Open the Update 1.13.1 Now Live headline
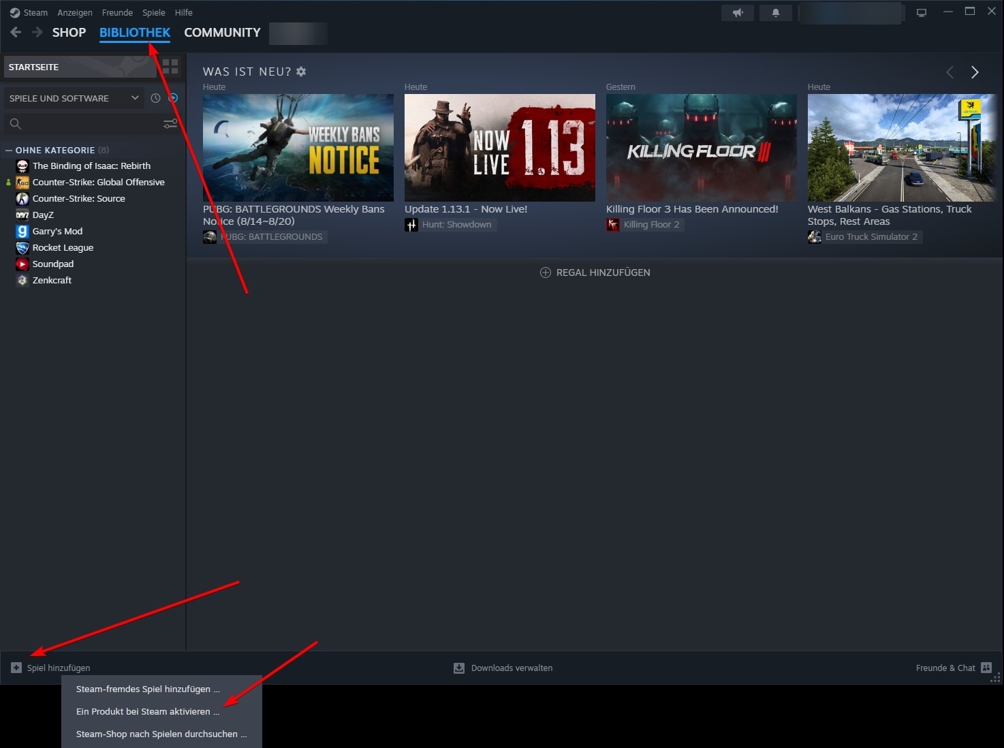The width and height of the screenshot is (1004, 748). [466, 209]
